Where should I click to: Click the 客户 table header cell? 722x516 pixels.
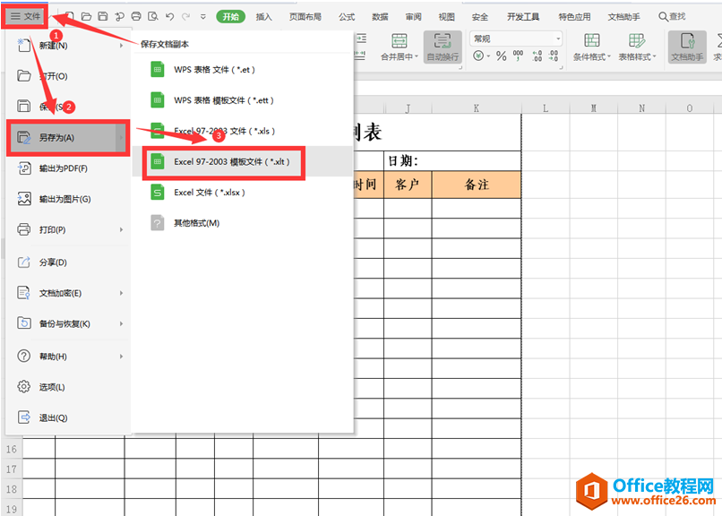click(x=408, y=185)
